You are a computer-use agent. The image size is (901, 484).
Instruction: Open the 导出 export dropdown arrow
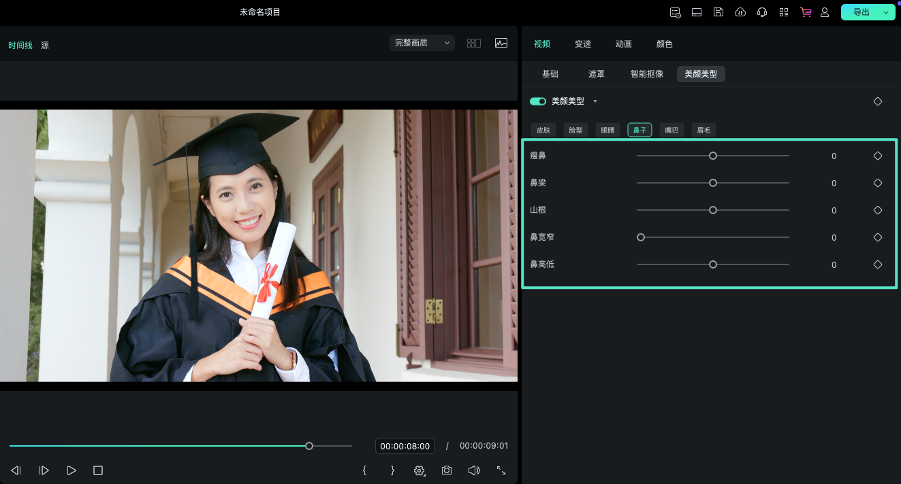(x=885, y=12)
